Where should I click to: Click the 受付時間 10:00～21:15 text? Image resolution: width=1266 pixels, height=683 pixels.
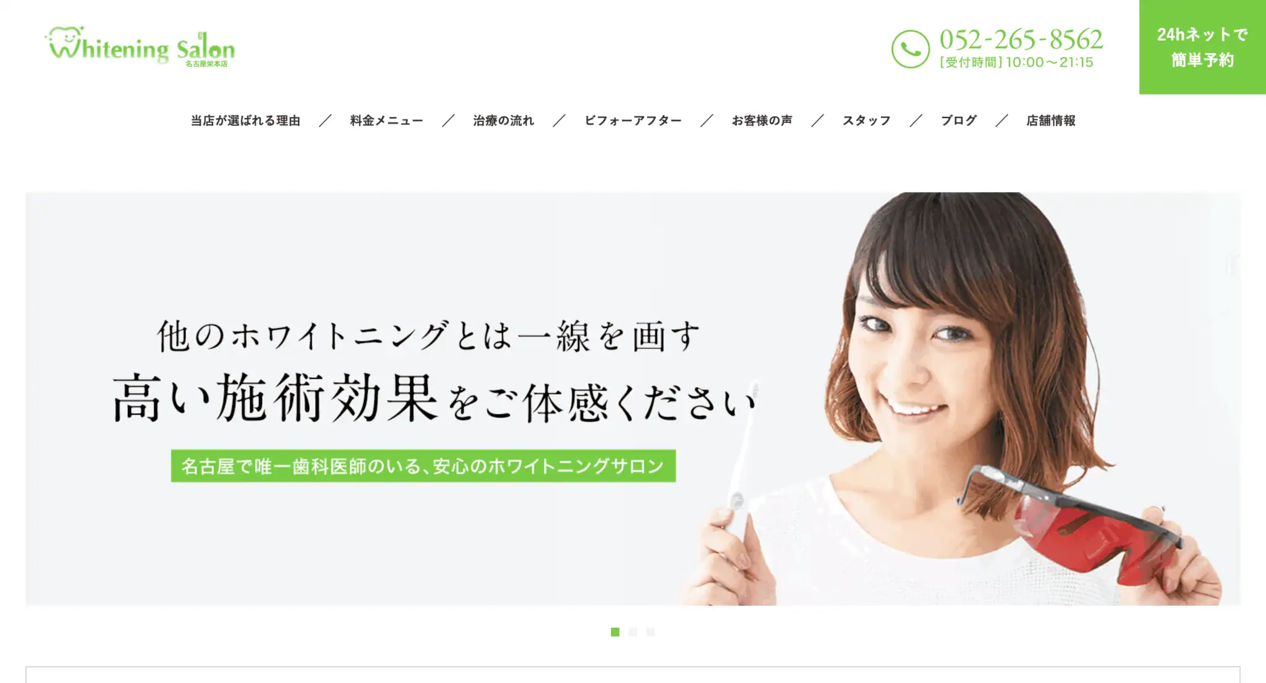[x=1016, y=62]
